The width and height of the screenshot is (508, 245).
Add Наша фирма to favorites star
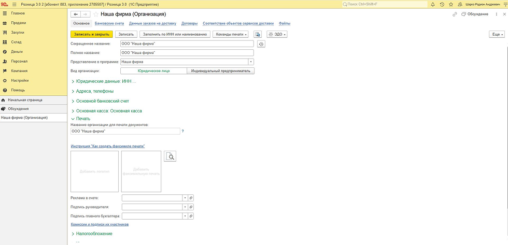click(x=96, y=14)
